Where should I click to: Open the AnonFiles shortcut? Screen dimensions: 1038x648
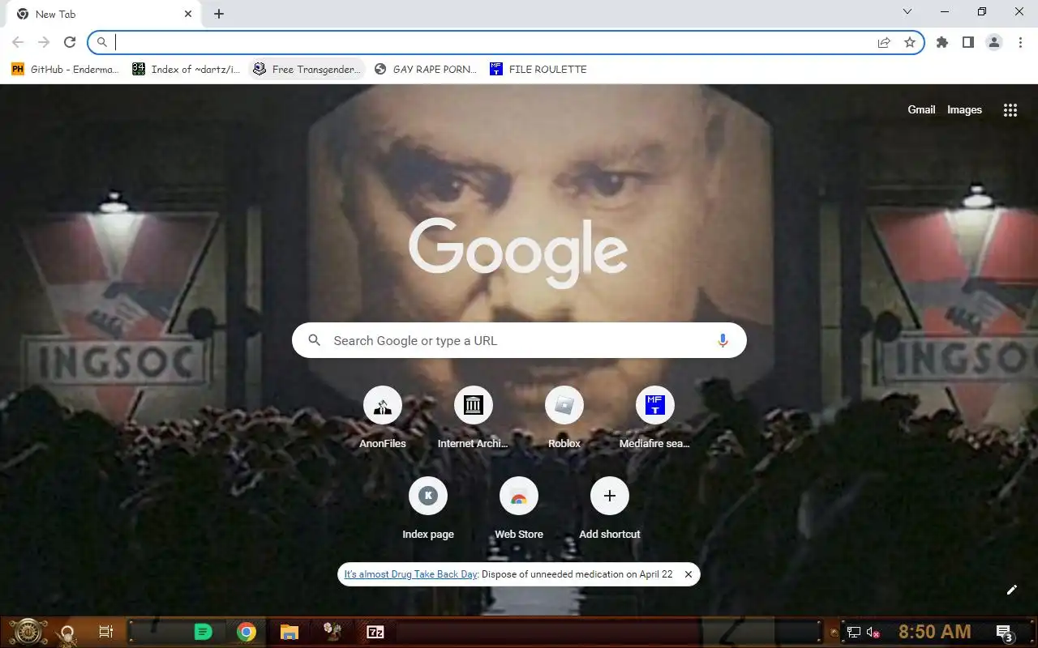383,417
